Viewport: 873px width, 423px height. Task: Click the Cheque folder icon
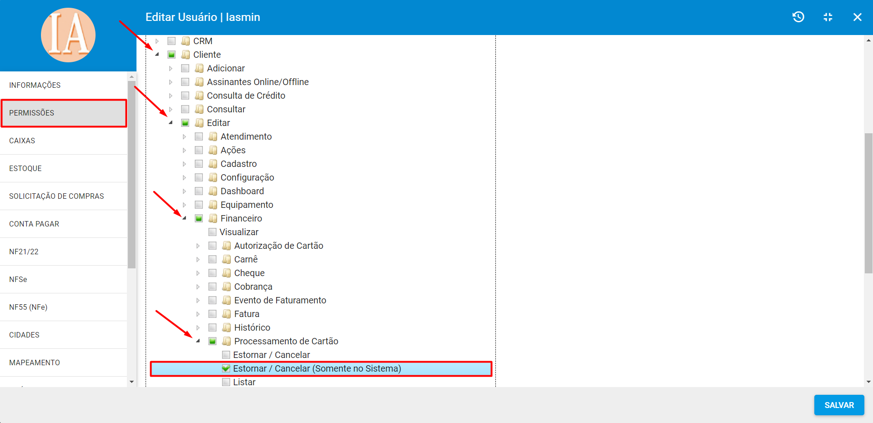[x=227, y=273]
